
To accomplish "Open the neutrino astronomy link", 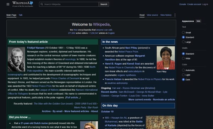I will [118, 83].
